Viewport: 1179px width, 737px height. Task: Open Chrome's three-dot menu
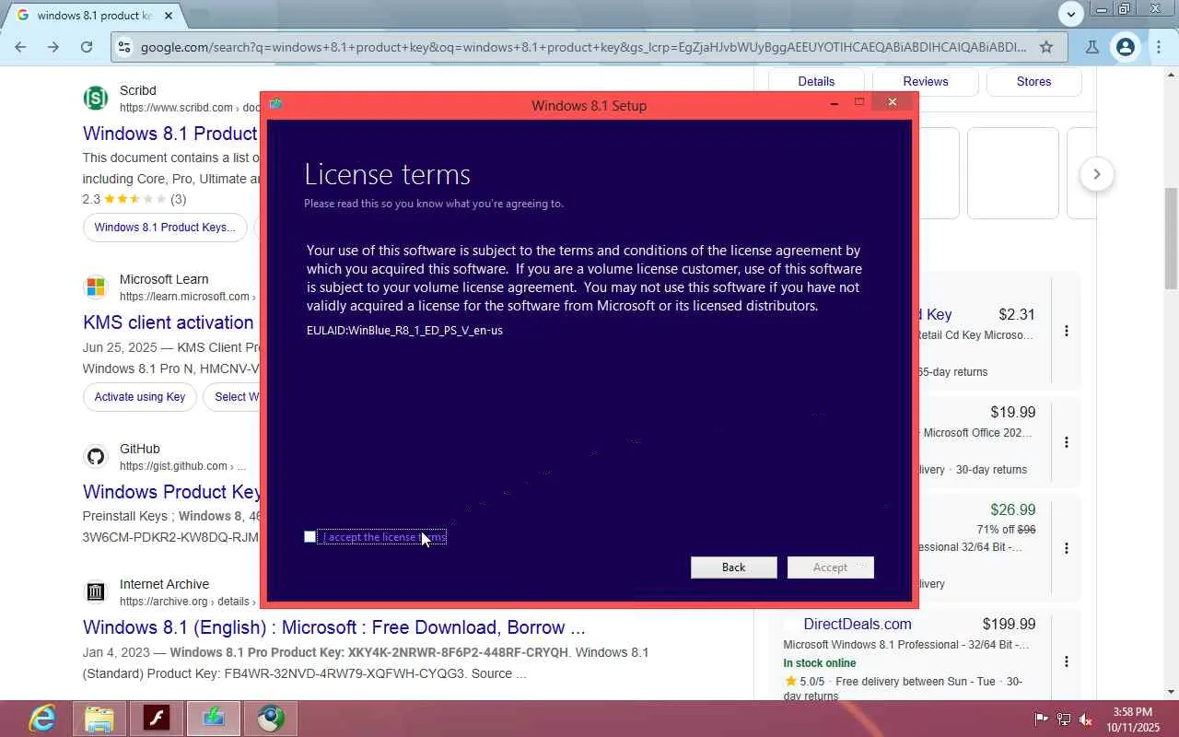(x=1158, y=47)
